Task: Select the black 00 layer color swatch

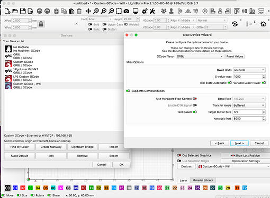Action: [x=7, y=188]
